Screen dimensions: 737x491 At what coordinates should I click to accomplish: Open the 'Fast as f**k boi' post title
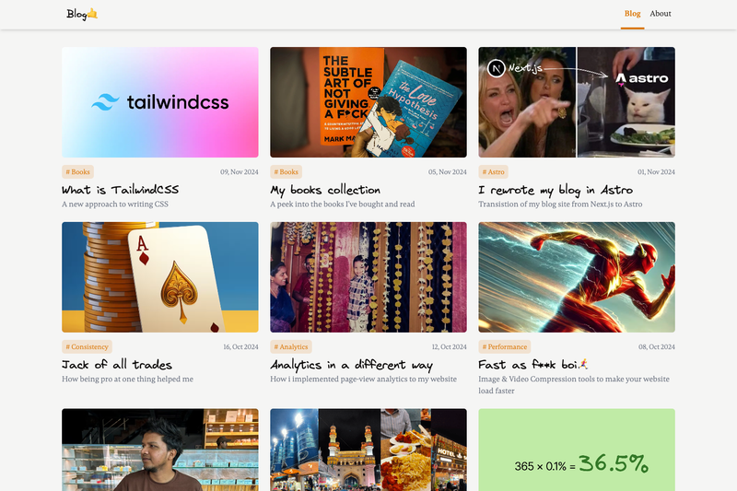[x=533, y=365]
